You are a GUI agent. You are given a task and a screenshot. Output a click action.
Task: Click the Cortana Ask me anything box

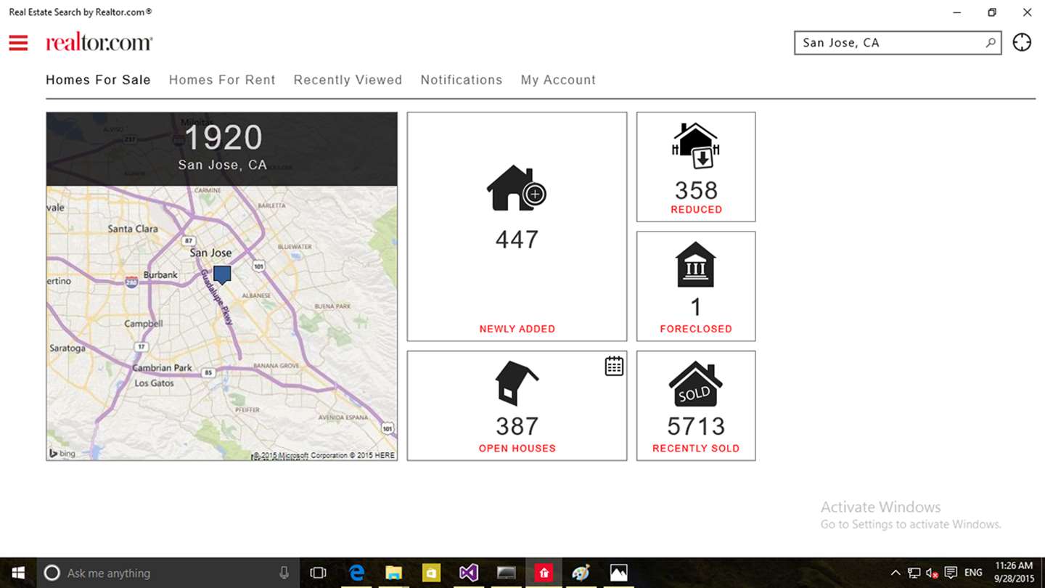(x=167, y=573)
